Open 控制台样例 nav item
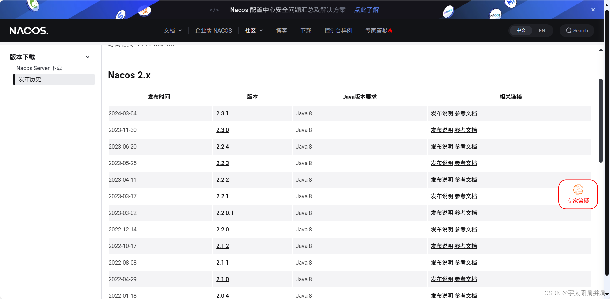610x299 pixels. pyautogui.click(x=338, y=31)
